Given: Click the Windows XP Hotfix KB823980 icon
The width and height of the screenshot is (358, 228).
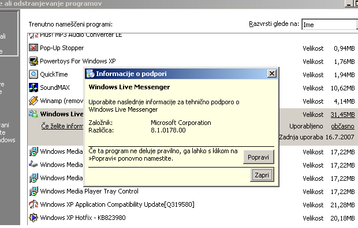Looking at the screenshot, I should (33, 218).
